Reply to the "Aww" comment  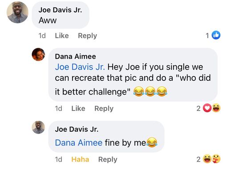tap(87, 36)
